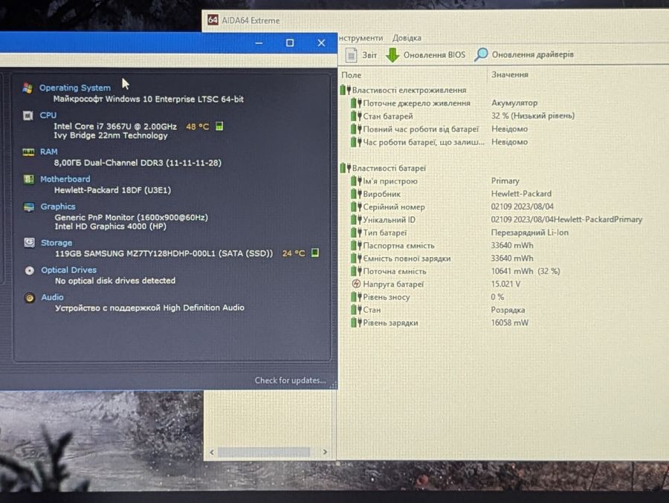Open Operating System section in Speccy
The width and height of the screenshot is (669, 503).
[x=74, y=88]
